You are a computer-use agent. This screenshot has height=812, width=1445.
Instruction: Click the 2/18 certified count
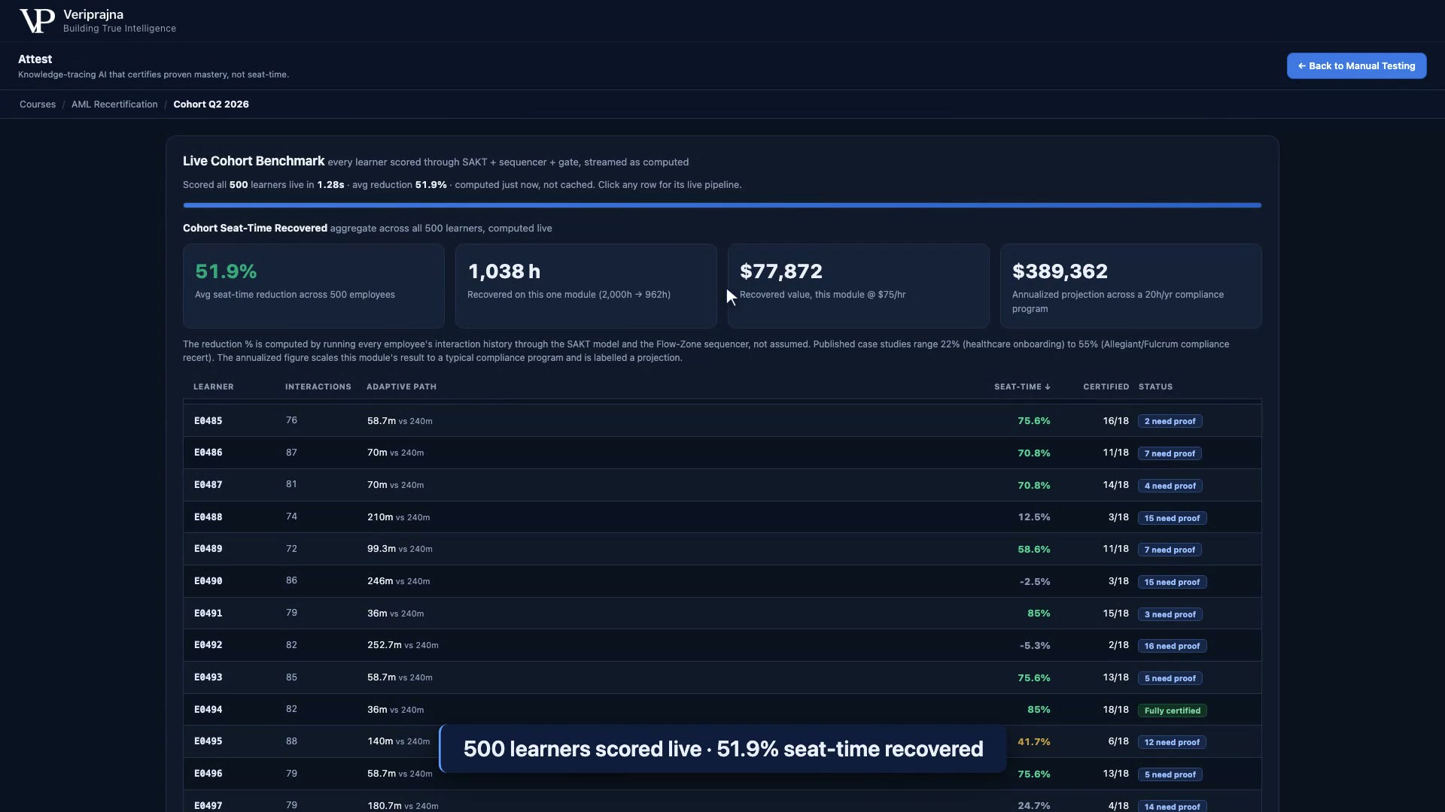point(1118,645)
